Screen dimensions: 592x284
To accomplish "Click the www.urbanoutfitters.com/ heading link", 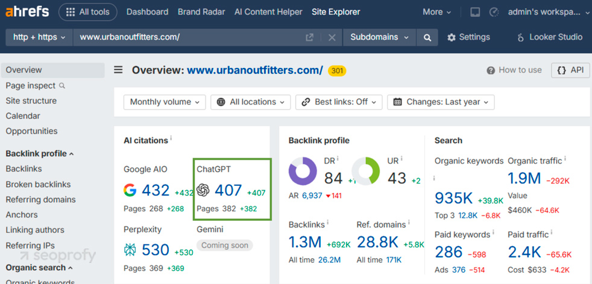I will pyautogui.click(x=255, y=70).
